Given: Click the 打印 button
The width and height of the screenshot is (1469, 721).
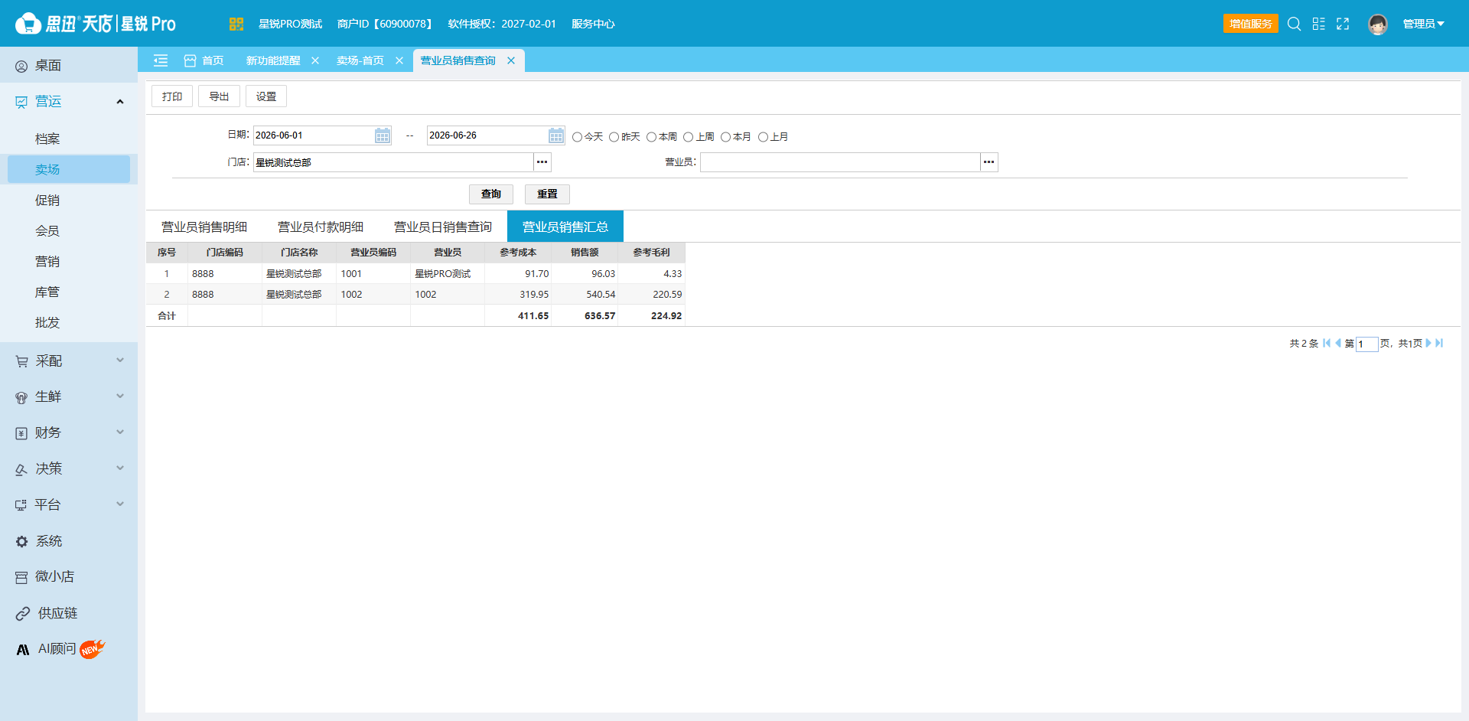Looking at the screenshot, I should [x=172, y=96].
